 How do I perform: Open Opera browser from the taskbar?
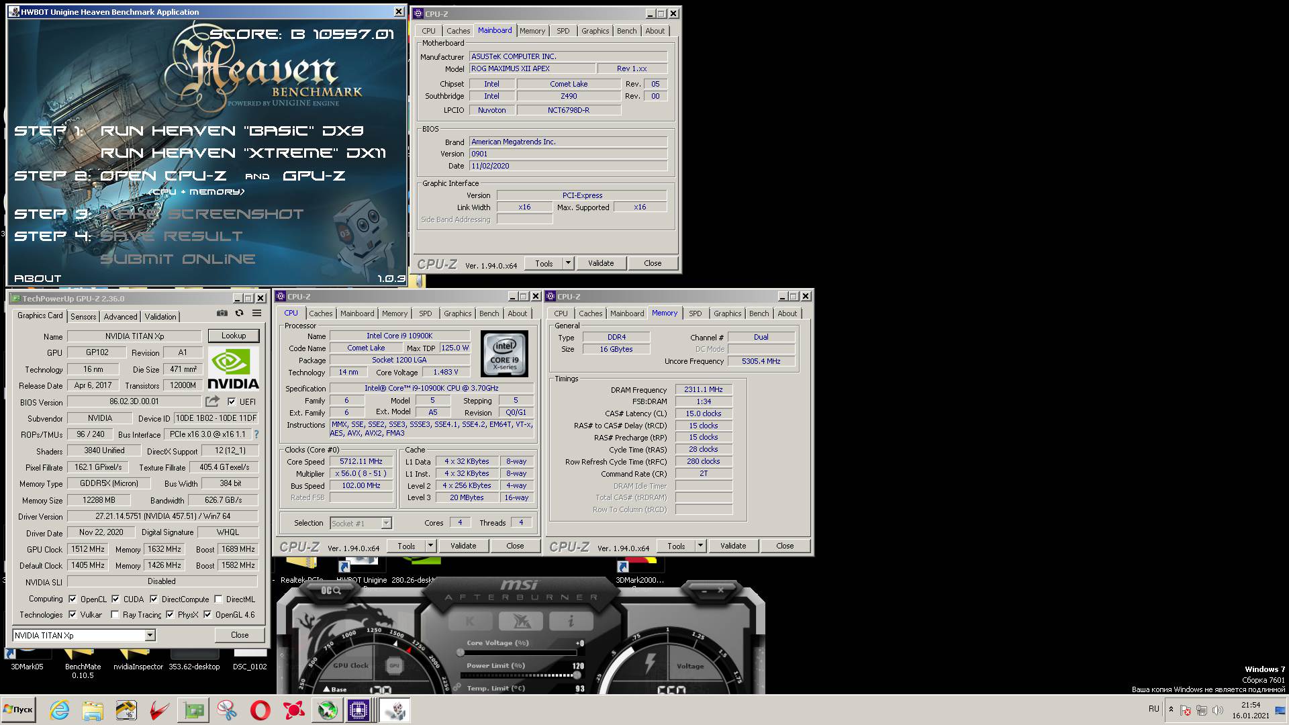pos(260,710)
